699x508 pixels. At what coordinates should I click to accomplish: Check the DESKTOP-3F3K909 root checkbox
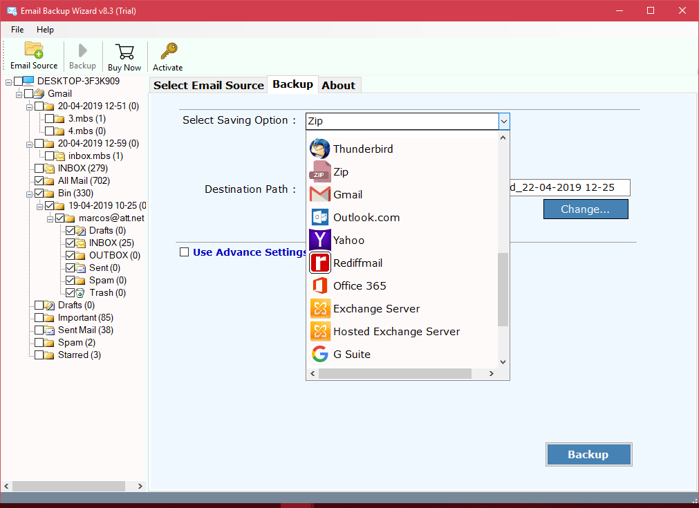pos(18,81)
